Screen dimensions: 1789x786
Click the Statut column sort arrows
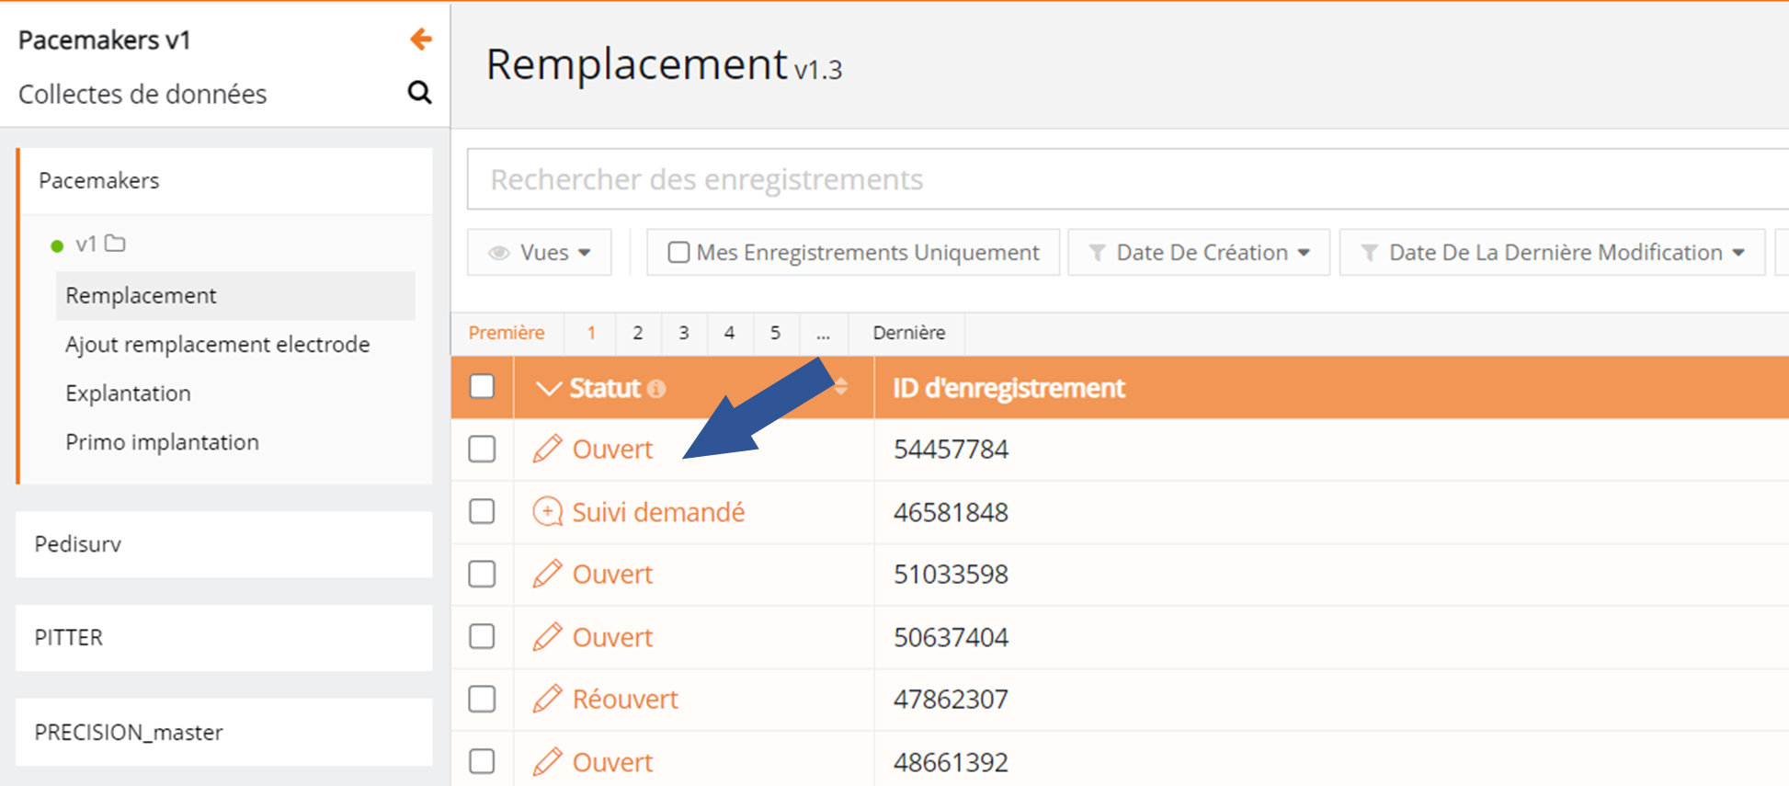841,387
